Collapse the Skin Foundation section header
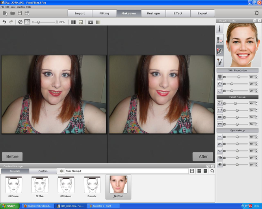Image resolution: width=262 pixels, height=209 pixels. (x=237, y=70)
